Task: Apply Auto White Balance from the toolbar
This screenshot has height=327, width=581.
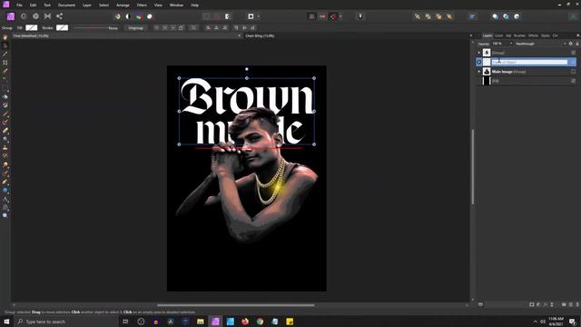Action: 149,16
